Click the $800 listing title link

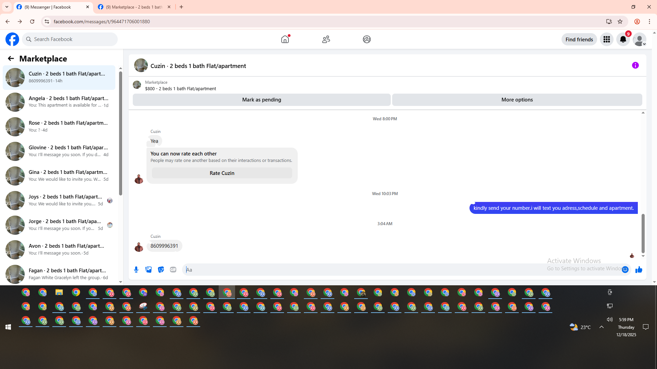180,88
